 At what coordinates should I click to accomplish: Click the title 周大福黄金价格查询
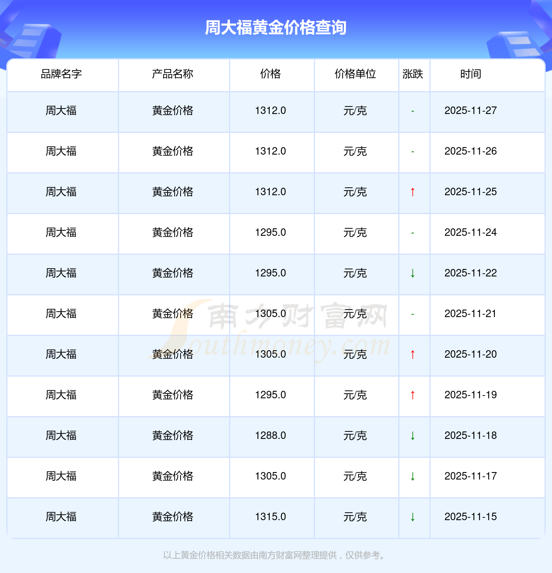(x=276, y=28)
